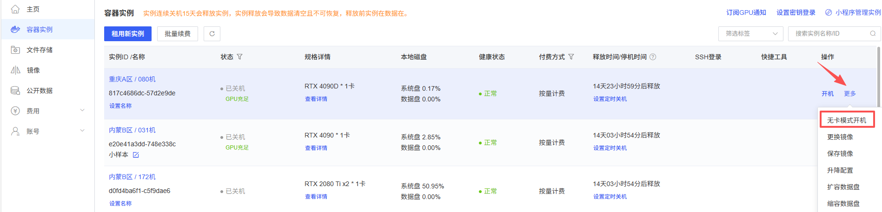Click the payment method filter icon
Screen dimensions: 882x212
click(x=571, y=57)
